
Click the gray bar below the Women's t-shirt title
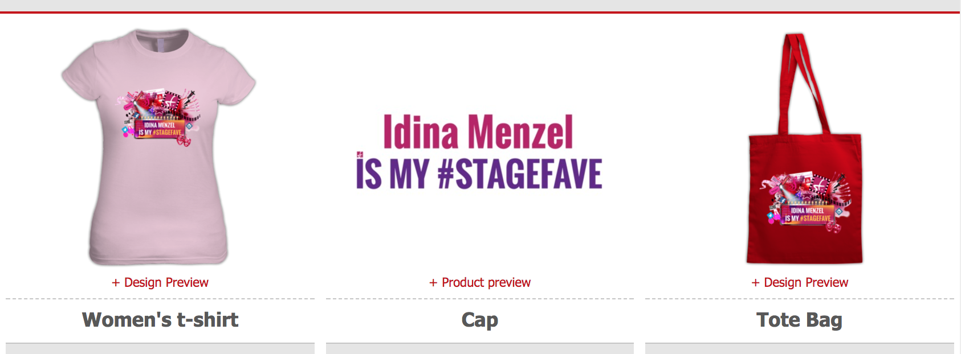pos(160,348)
